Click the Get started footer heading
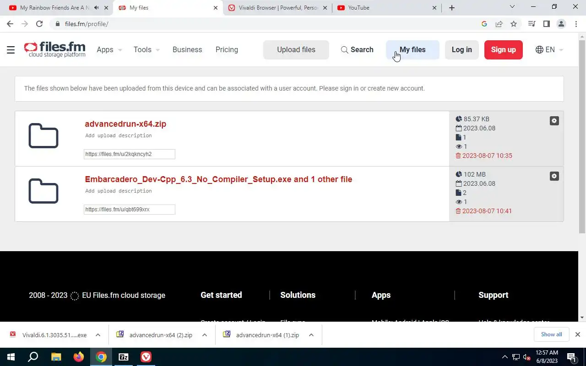This screenshot has width=586, height=366. click(221, 295)
